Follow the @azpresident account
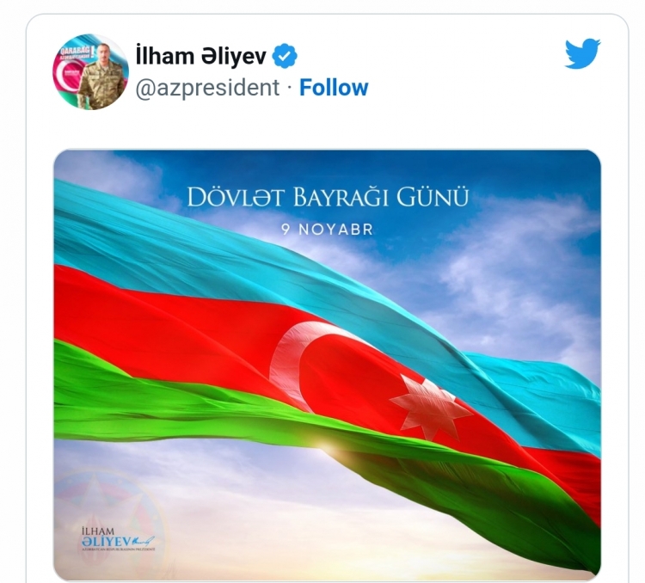Screen dimensions: 645x583 (334, 88)
